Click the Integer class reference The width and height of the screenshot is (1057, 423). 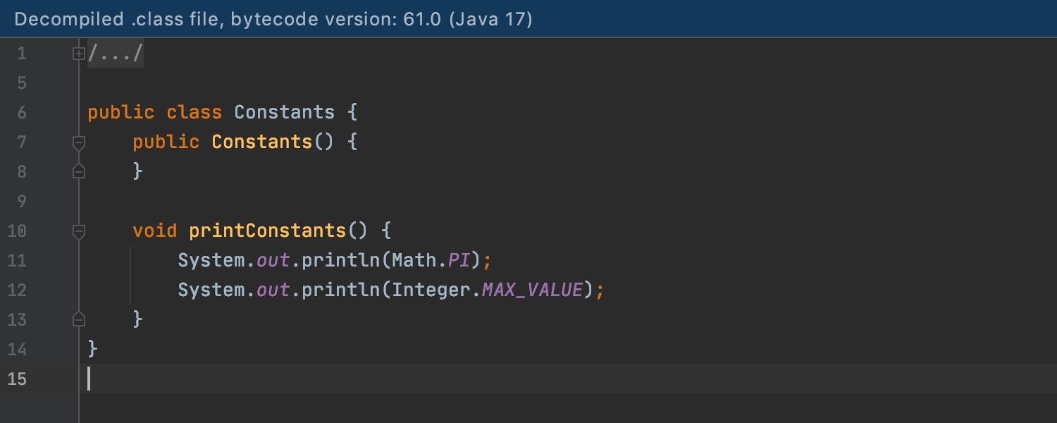[x=431, y=290]
